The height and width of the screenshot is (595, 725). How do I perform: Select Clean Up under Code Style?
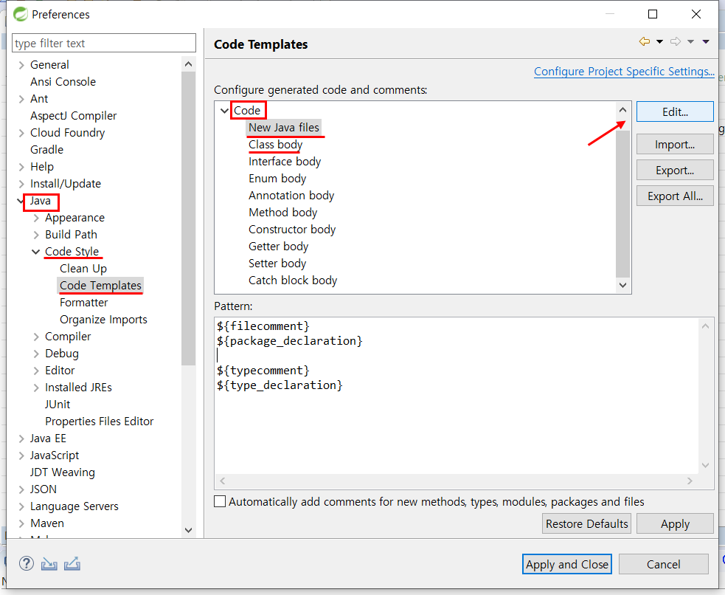83,269
